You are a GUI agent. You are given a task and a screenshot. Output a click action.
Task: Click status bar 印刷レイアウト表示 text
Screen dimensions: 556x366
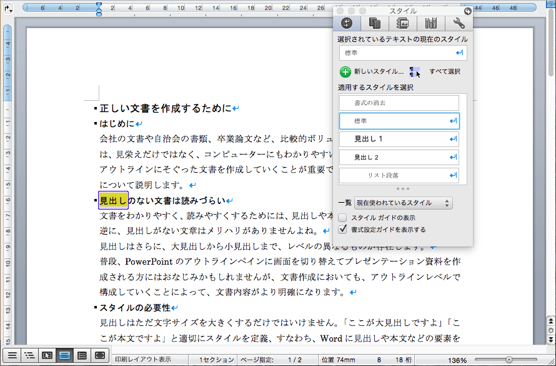pyautogui.click(x=143, y=360)
